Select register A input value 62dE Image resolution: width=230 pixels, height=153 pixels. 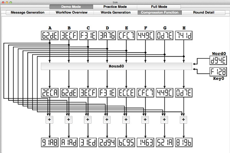[x=50, y=36]
